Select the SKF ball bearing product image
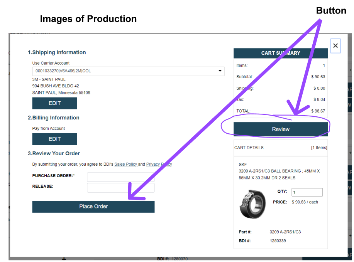Screen dimensions: 354x262 252,204
